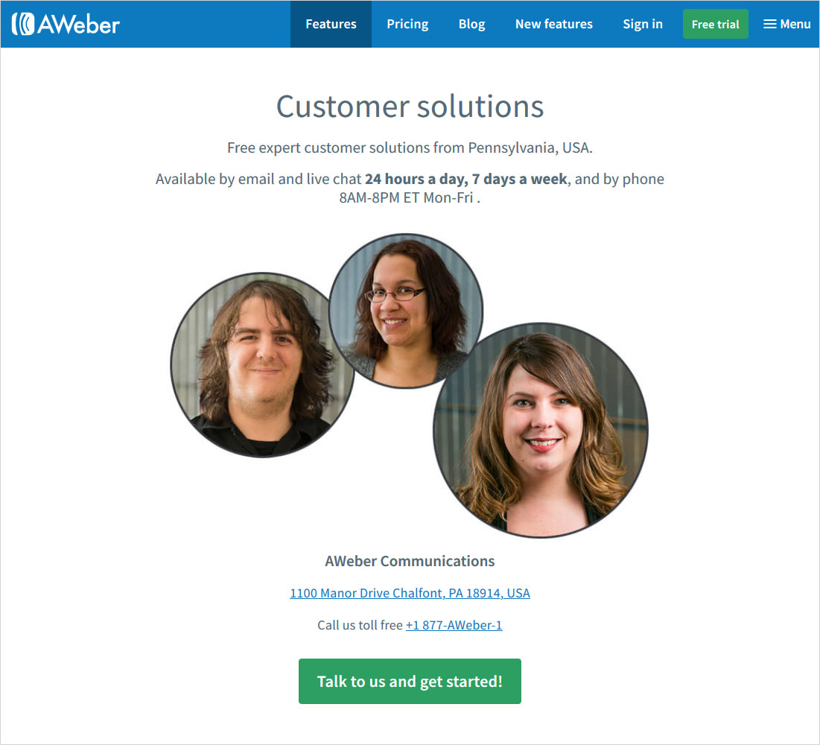Go to the Pricing page
The image size is (820, 745).
click(x=407, y=24)
